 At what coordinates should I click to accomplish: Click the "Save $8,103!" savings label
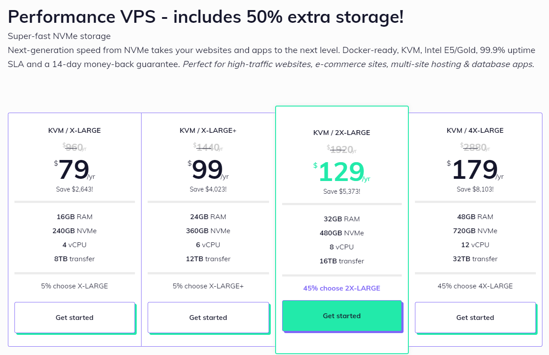(x=475, y=189)
